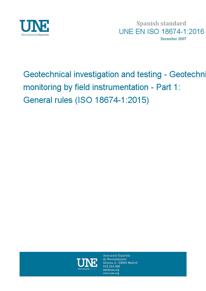Click the blue UNE logo at top
206x291 pixels.
34,26
